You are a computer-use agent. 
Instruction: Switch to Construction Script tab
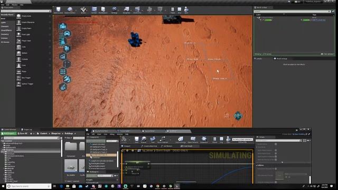coord(149,146)
